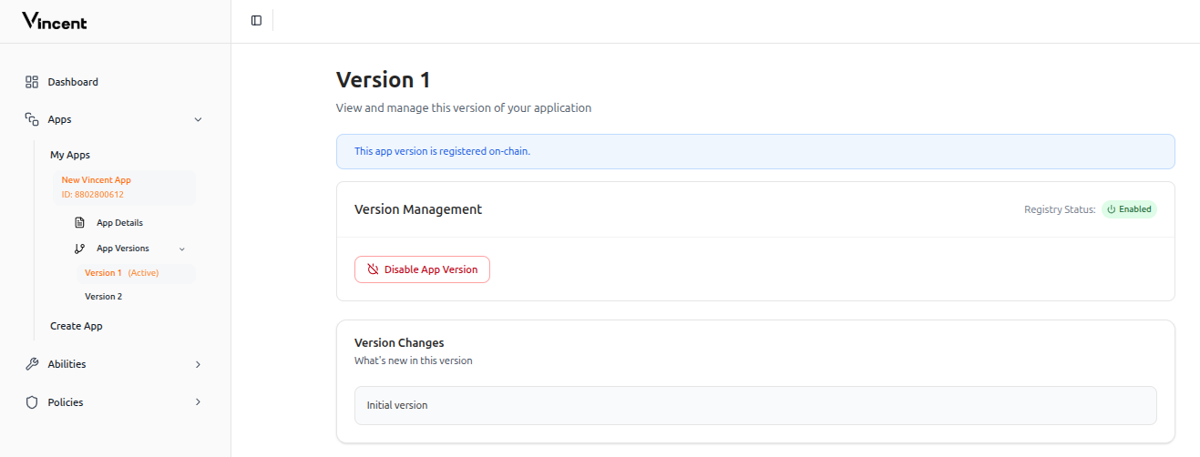Click the Initial version text box
This screenshot has width=1200, height=457.
(x=755, y=405)
